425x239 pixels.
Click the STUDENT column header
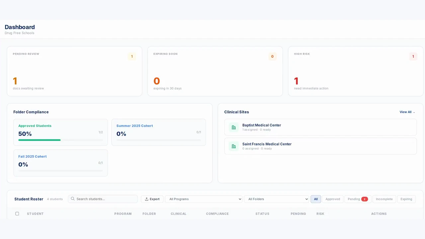pos(35,214)
